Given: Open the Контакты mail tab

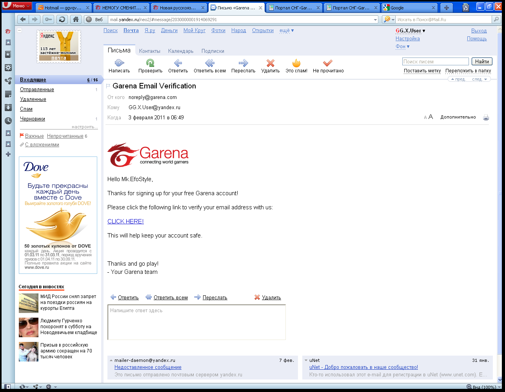Looking at the screenshot, I should pos(149,51).
